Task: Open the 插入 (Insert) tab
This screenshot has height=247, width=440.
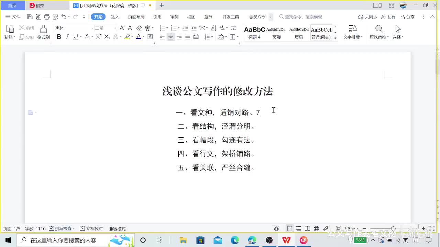Action: [x=115, y=17]
